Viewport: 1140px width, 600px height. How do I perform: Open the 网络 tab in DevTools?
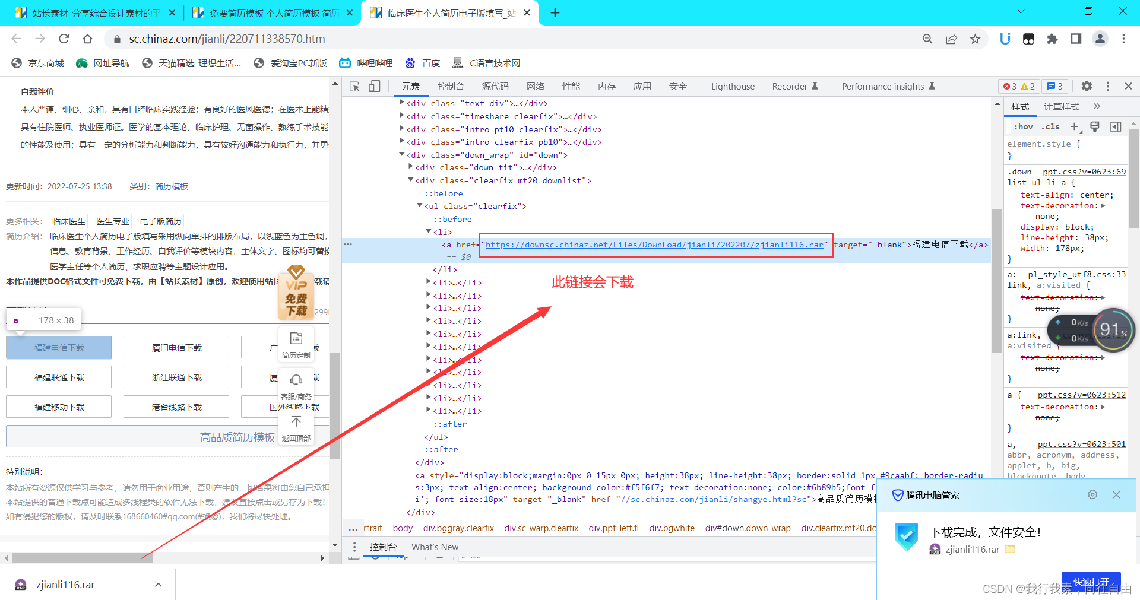(536, 87)
